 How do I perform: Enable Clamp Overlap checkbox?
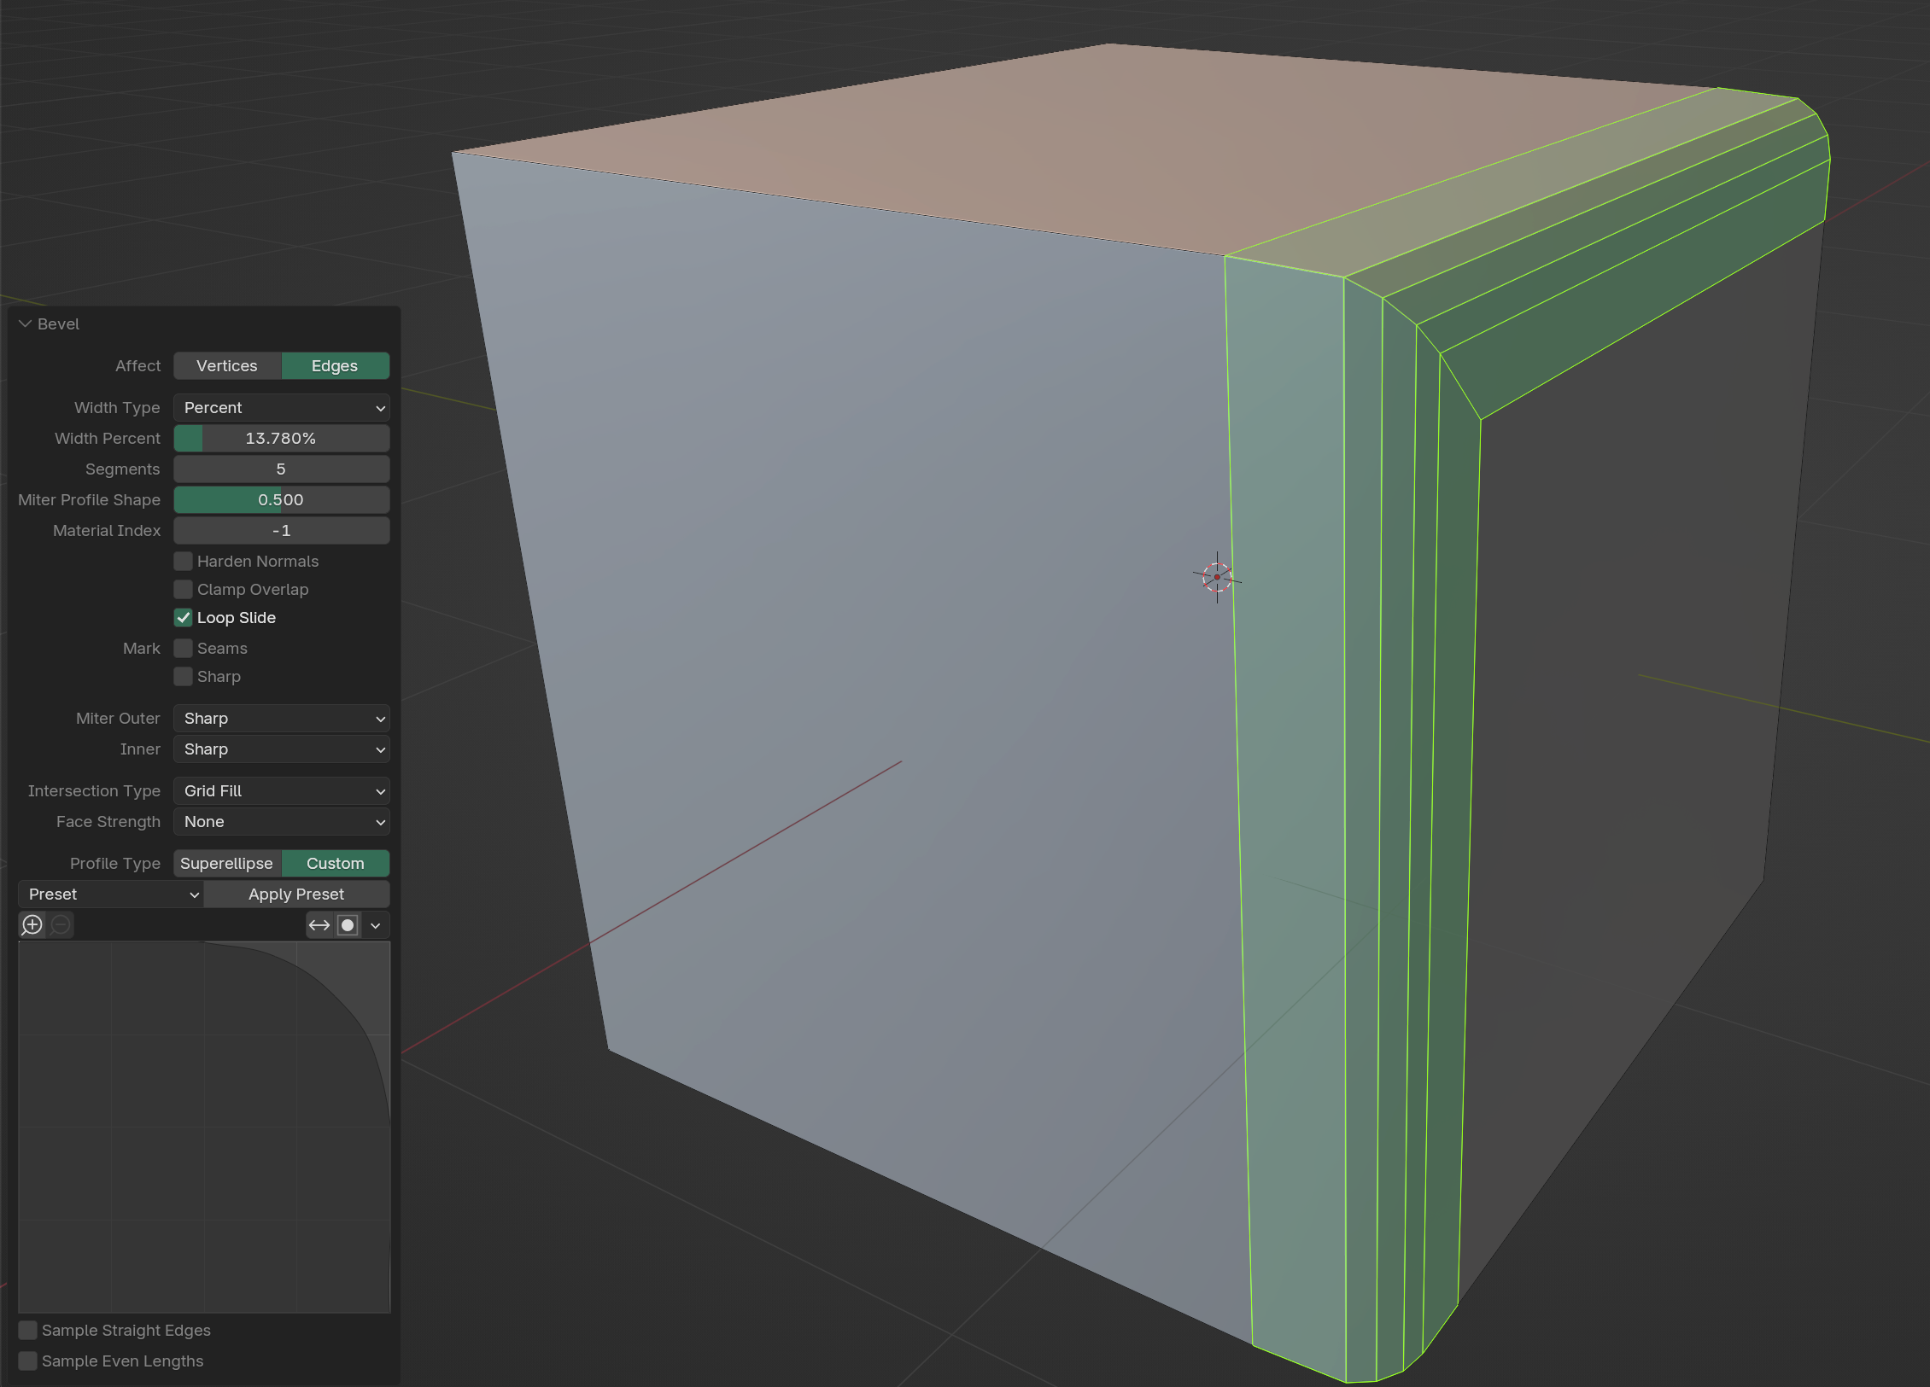[184, 590]
